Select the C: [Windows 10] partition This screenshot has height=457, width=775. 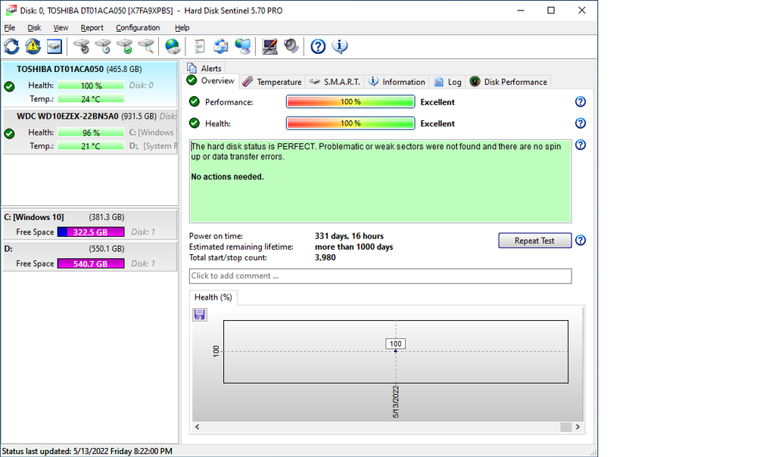click(x=89, y=225)
